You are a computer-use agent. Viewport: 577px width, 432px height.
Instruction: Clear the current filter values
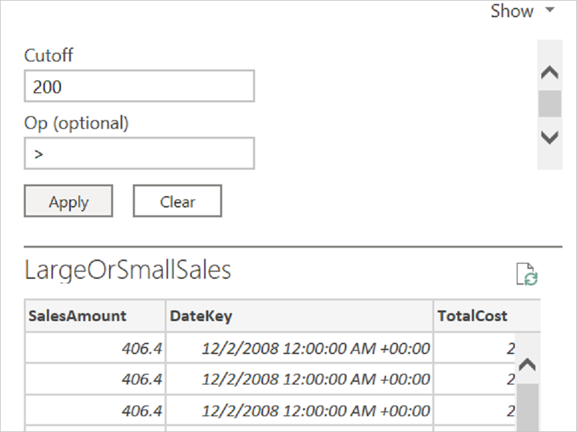click(176, 201)
